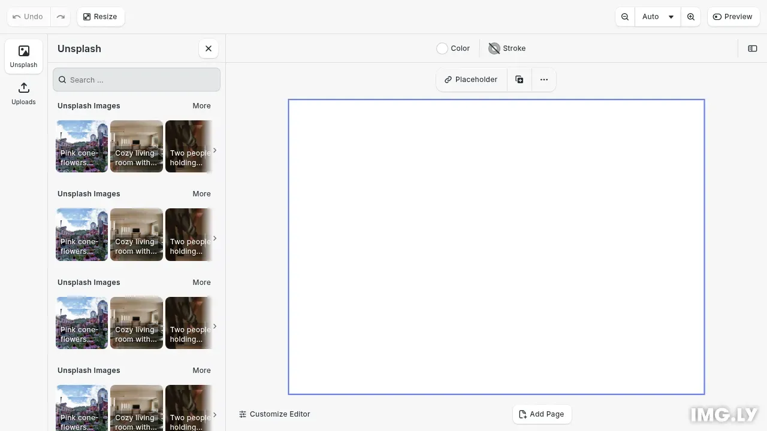
Task: Click the duplicate page icon next to Placeholder
Action: coord(519,79)
